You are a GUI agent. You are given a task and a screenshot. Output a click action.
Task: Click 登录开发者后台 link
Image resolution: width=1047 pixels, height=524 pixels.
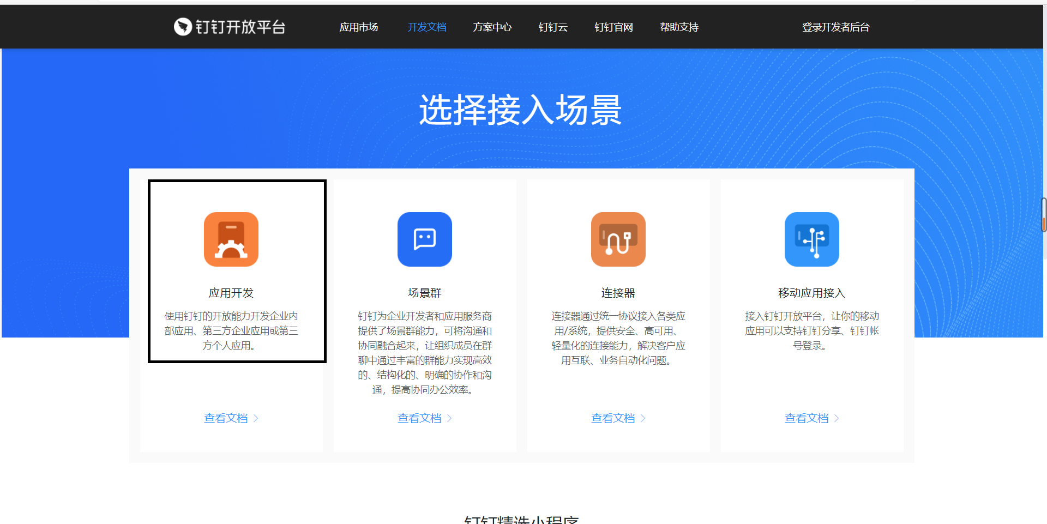(x=835, y=27)
